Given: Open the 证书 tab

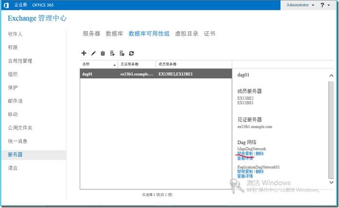Looking at the screenshot, I should 209,34.
